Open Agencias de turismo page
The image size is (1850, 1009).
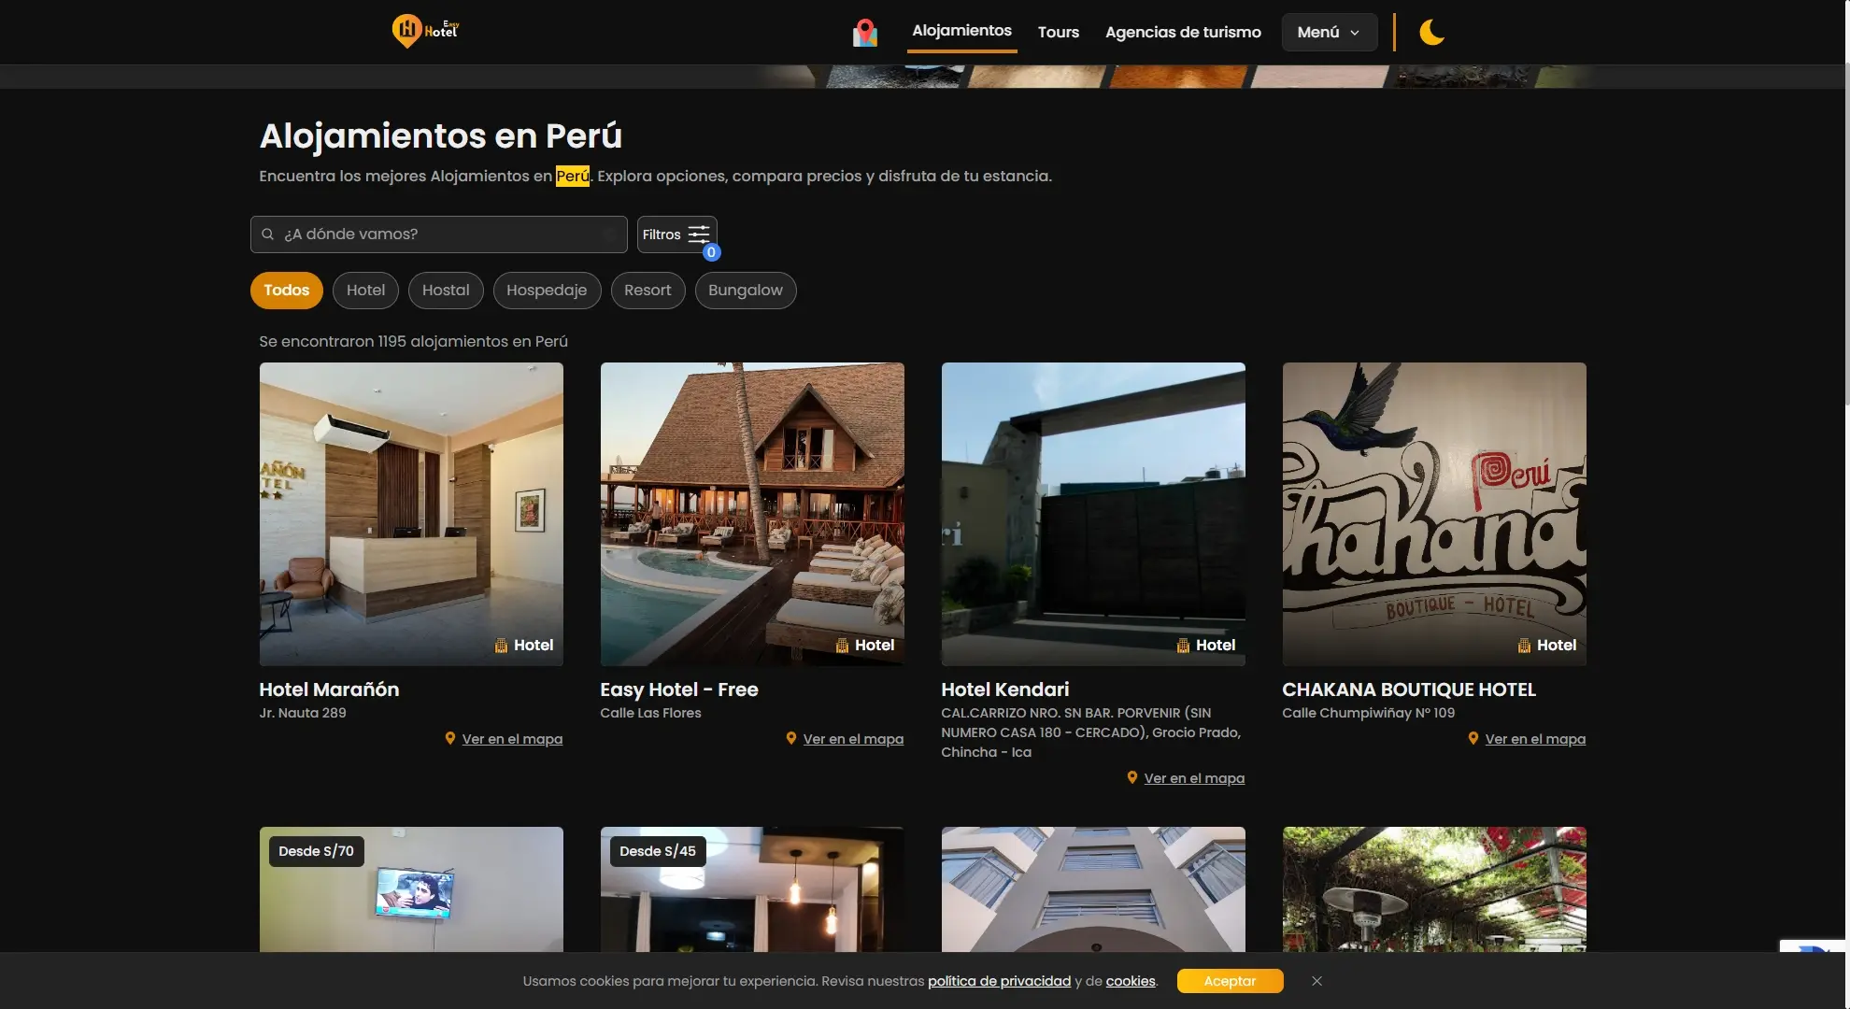coord(1182,32)
